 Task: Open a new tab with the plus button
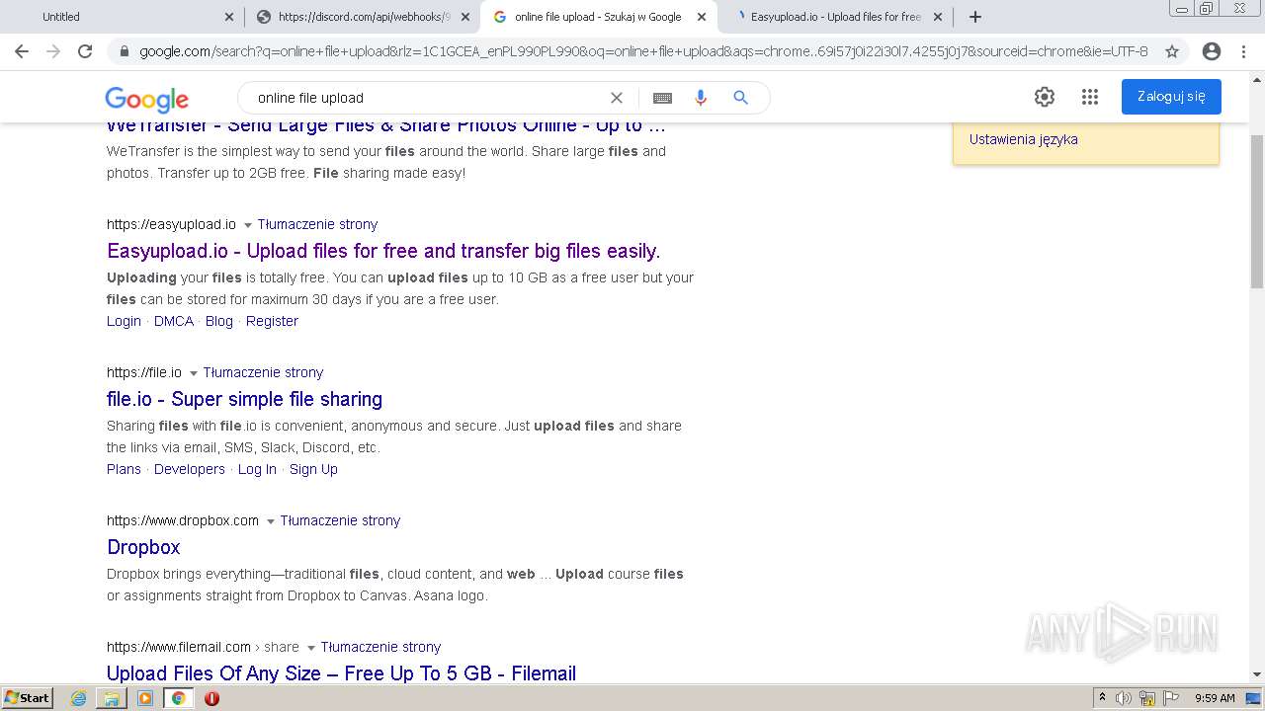[975, 17]
